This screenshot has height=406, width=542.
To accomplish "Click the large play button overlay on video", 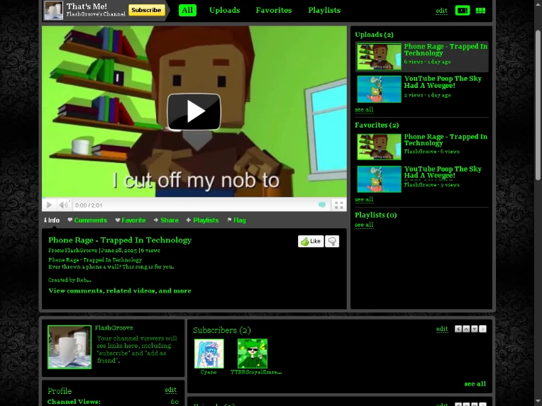I will (x=194, y=111).
